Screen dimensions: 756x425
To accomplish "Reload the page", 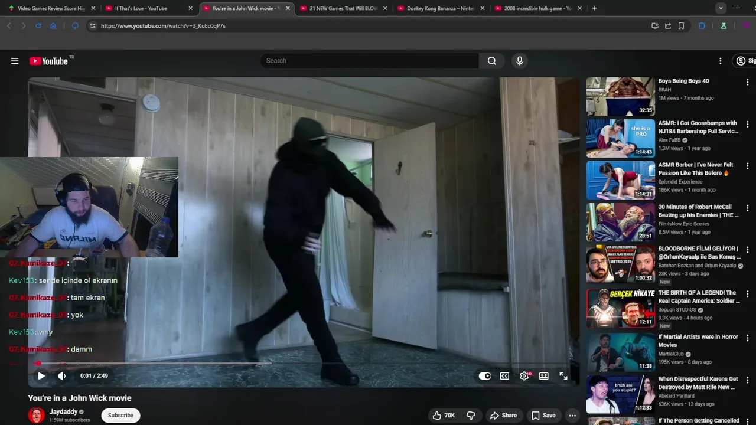I will [38, 26].
